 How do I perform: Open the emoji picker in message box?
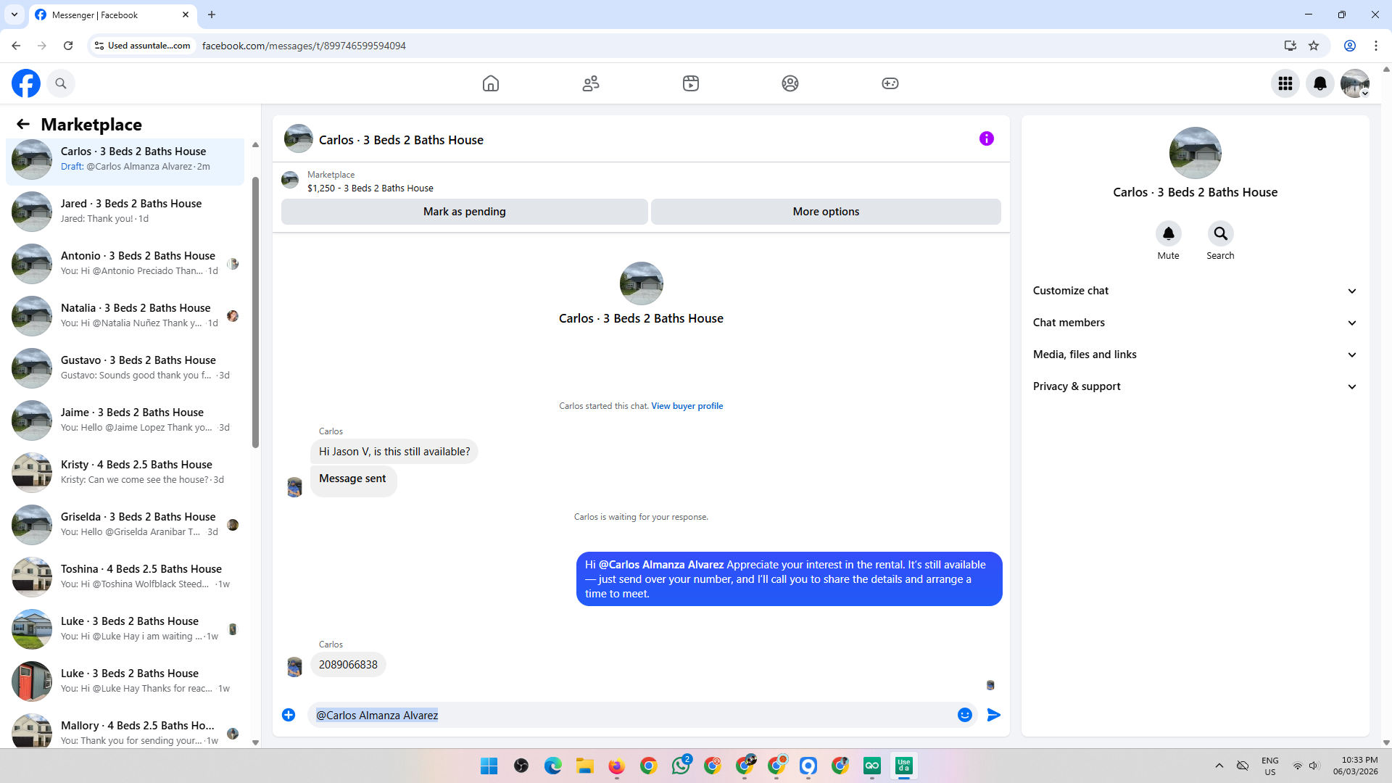(964, 715)
